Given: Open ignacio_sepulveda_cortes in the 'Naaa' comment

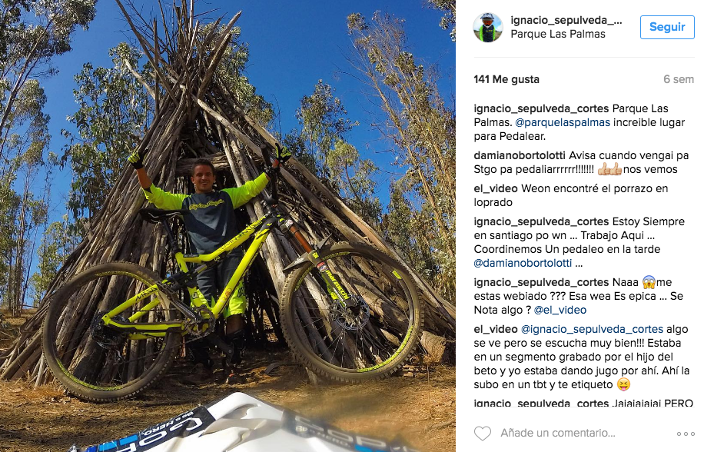Looking at the screenshot, I should [x=541, y=282].
